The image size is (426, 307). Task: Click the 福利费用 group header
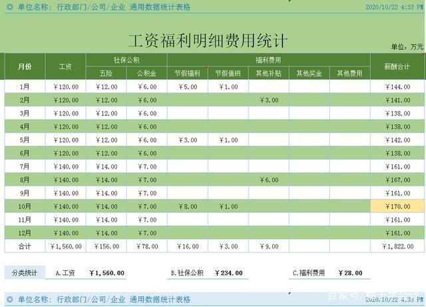tap(269, 60)
